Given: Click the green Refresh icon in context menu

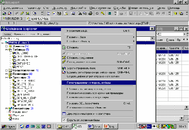Looking at the screenshot, I should [x=64, y=47].
